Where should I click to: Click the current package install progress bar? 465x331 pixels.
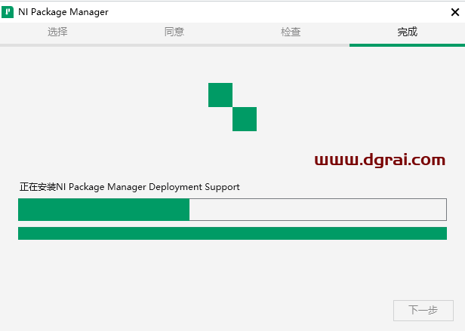click(232, 210)
